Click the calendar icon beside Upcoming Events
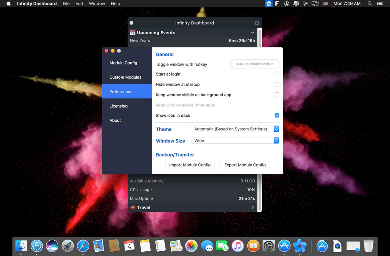Screen dimensions: 390x256 pos(133,32)
